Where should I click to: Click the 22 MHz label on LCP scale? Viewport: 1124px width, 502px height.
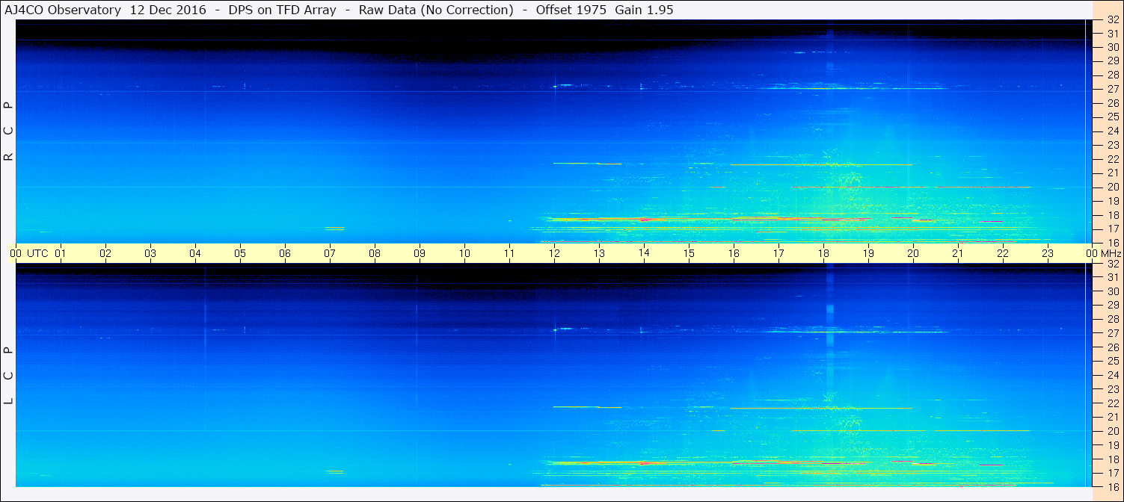[x=1113, y=403]
